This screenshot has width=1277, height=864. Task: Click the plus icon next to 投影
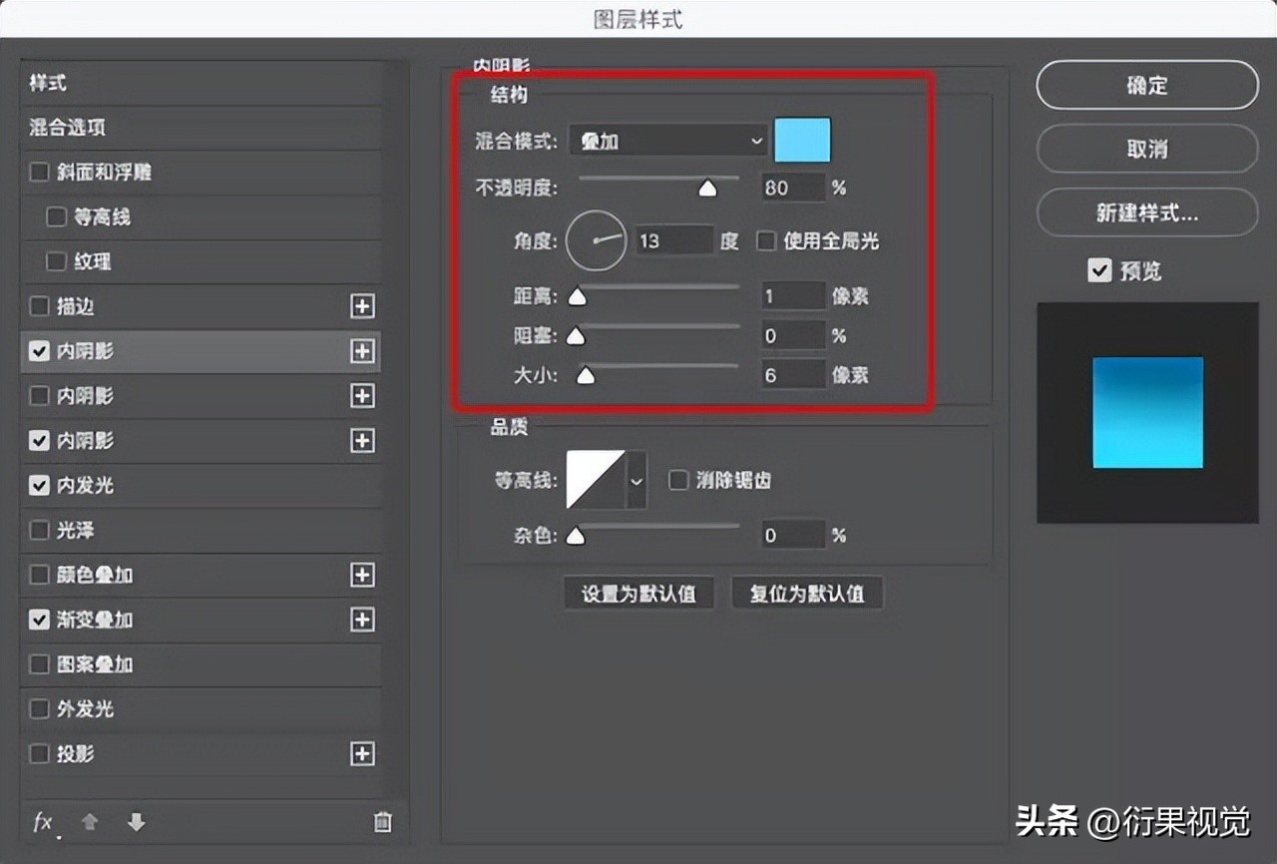coord(362,754)
